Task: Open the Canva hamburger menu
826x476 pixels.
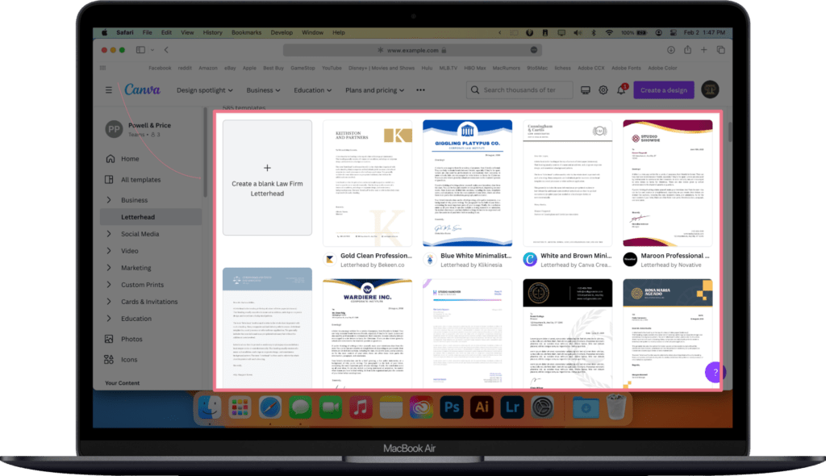Action: (109, 90)
